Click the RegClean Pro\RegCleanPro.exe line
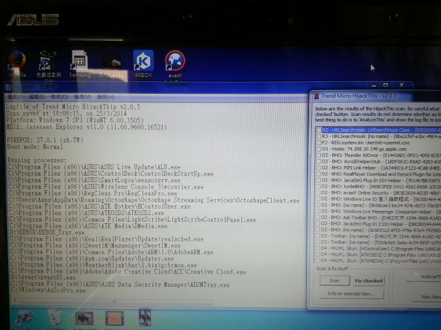Viewport: 441px width, 330px height. [x=93, y=194]
